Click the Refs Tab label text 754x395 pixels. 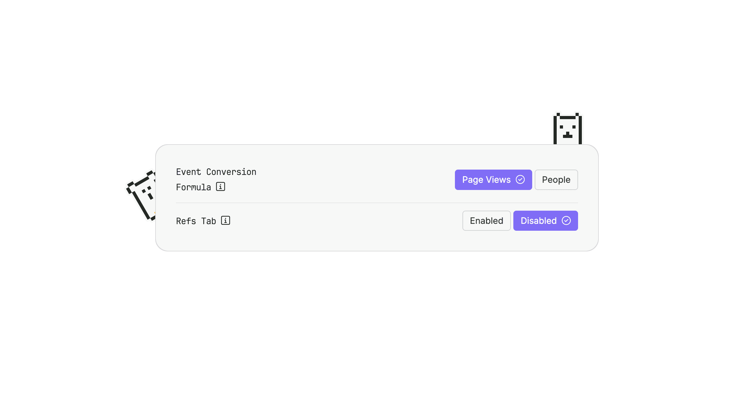(x=195, y=220)
